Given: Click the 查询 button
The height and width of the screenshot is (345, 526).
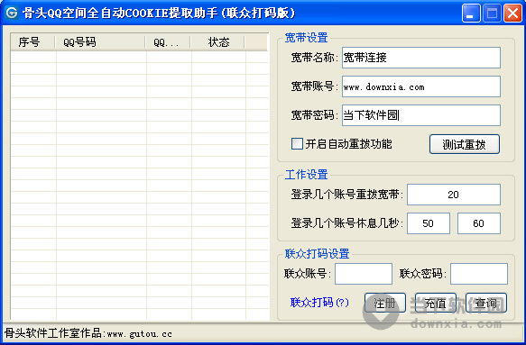Looking at the screenshot, I should click(x=485, y=304).
